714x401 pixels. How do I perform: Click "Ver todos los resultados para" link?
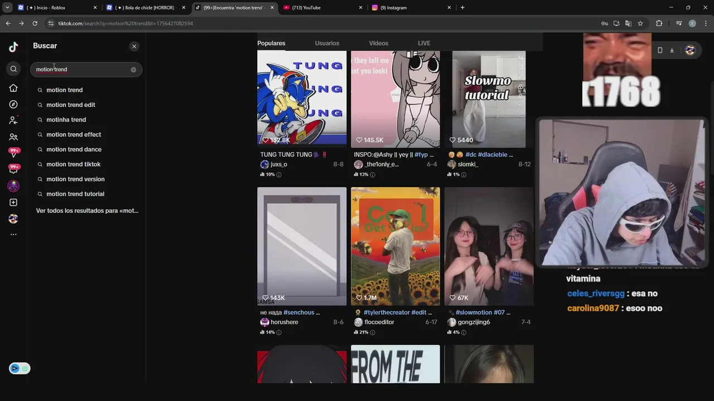(87, 211)
